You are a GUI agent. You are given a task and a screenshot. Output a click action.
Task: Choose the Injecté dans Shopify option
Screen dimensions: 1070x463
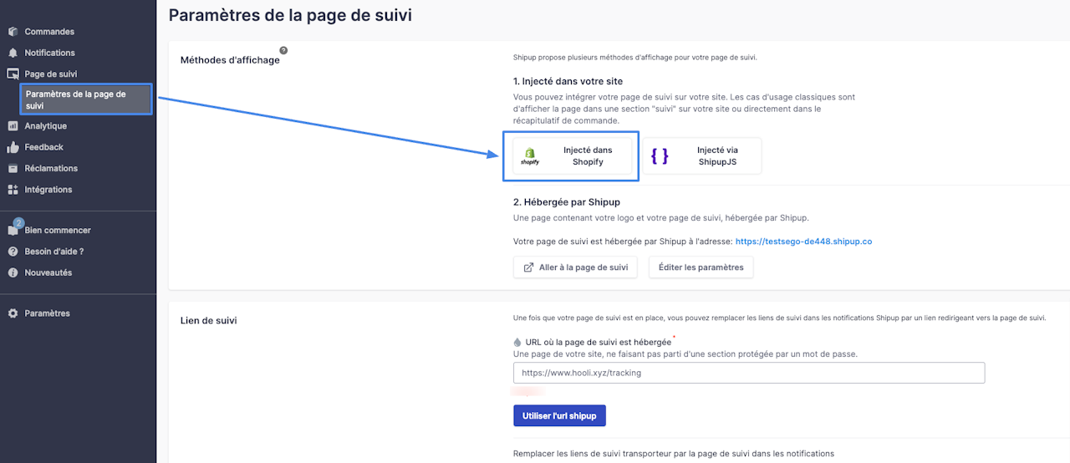[572, 156]
